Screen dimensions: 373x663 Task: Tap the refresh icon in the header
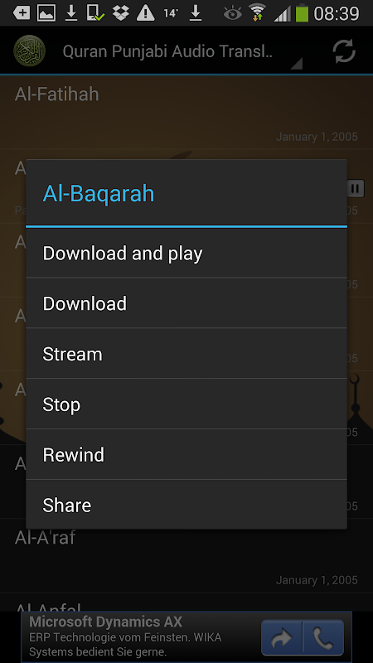point(344,51)
